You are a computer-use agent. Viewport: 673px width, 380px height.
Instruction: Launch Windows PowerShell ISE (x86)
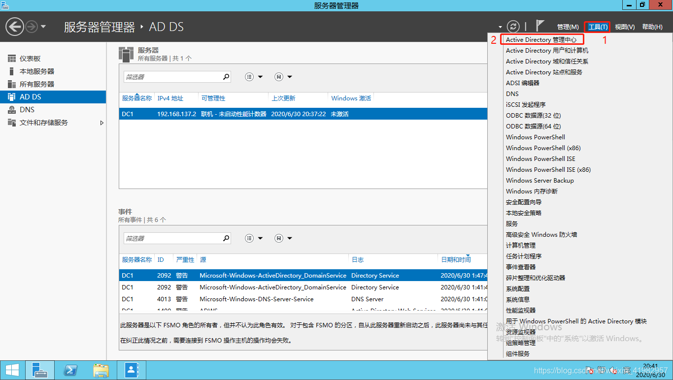[x=548, y=169]
